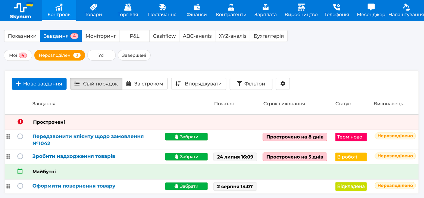
Task: Click Забрати for Оформити повернення товару task
Action: coord(186,186)
